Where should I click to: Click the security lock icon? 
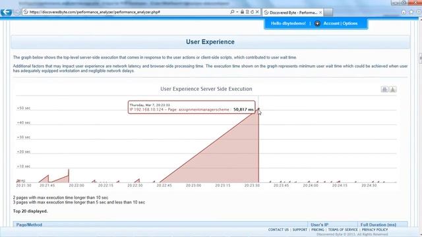coord(242,12)
